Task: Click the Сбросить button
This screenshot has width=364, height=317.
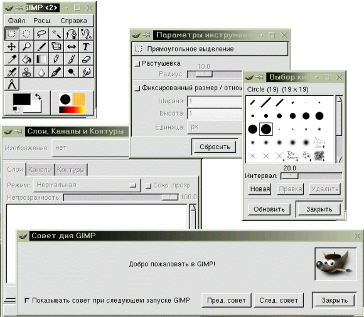Action: point(215,147)
